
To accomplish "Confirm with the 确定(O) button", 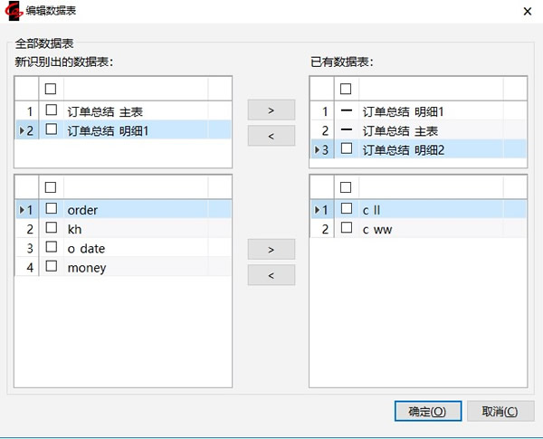I will (427, 411).
